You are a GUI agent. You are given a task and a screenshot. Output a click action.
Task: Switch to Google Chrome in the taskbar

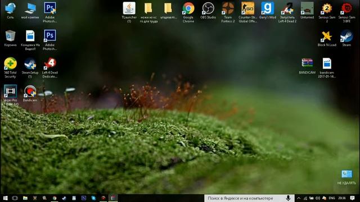(x=55, y=198)
